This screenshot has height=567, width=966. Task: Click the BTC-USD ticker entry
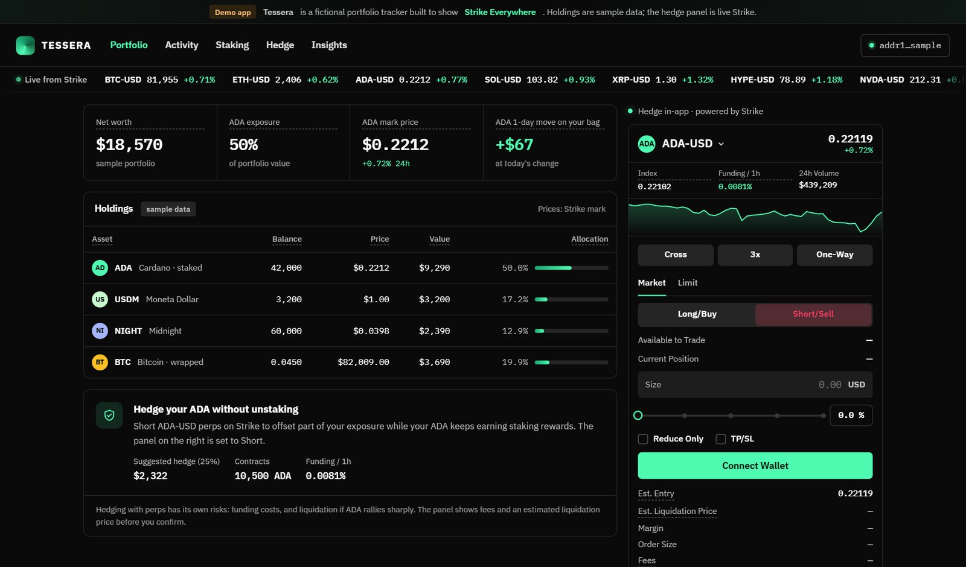pos(160,80)
